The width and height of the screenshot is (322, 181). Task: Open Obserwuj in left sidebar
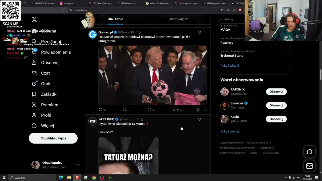[46, 63]
